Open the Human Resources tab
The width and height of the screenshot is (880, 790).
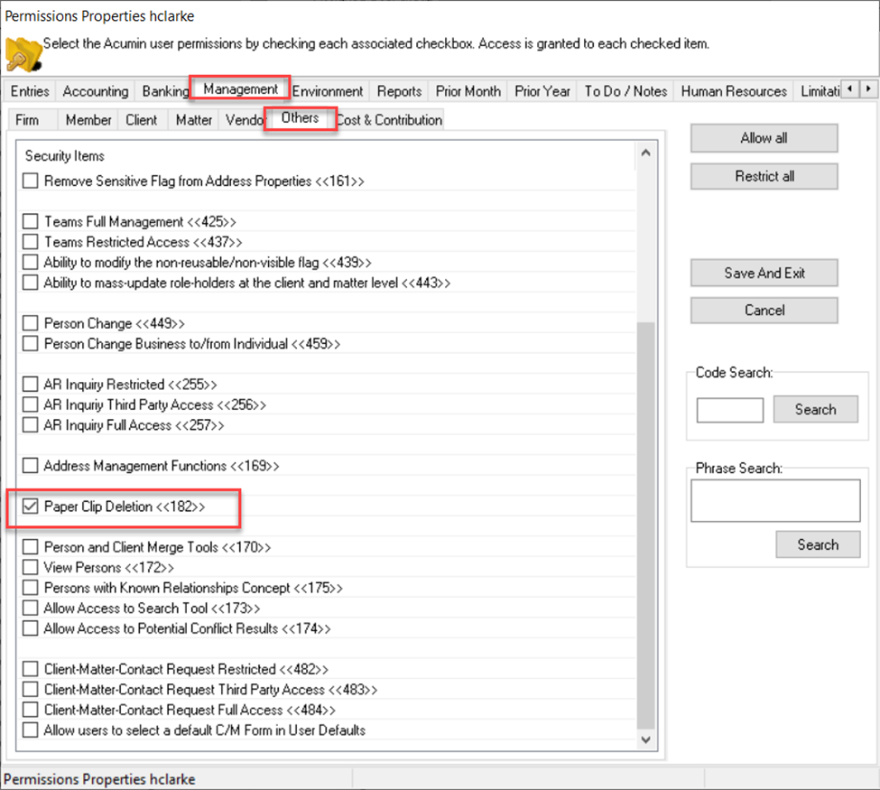734,91
